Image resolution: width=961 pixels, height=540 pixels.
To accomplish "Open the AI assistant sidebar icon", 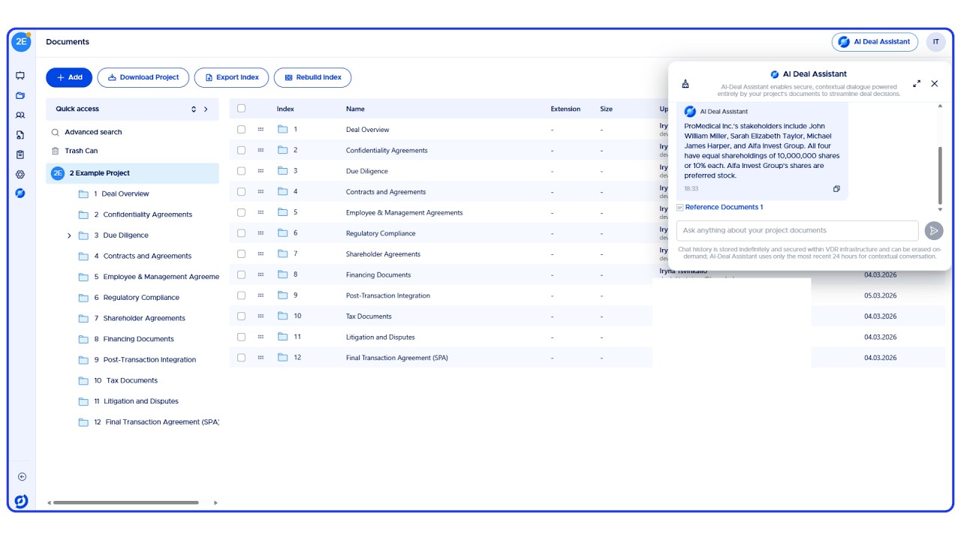I will (20, 193).
